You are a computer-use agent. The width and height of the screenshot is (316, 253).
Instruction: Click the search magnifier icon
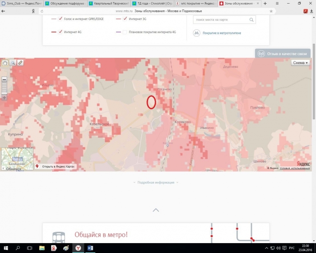[x=251, y=20]
